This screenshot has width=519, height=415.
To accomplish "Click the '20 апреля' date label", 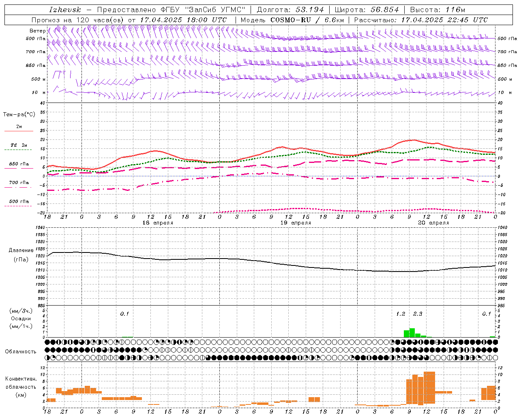I will coord(433,223).
